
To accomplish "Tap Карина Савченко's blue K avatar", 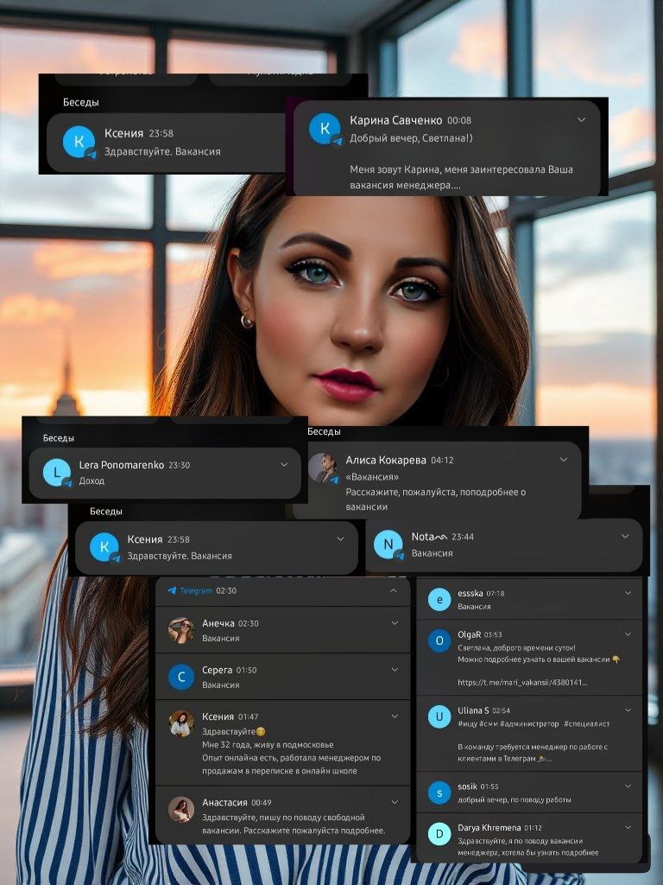I will click(325, 128).
